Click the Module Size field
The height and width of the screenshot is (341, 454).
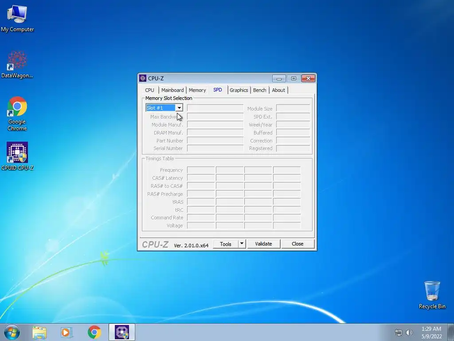pyautogui.click(x=293, y=108)
